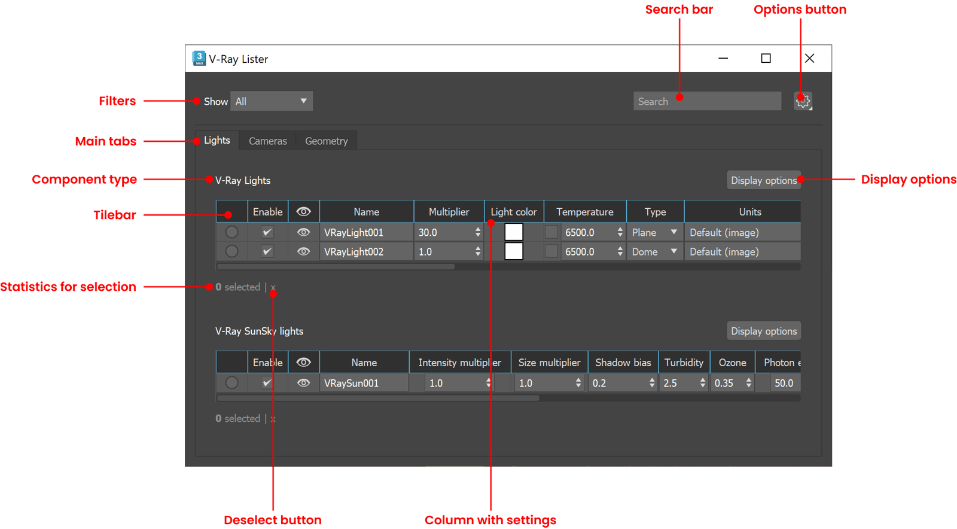Viewport: 957px width, 529px height.
Task: Click Photon emit value 50.0
Action: tap(784, 383)
